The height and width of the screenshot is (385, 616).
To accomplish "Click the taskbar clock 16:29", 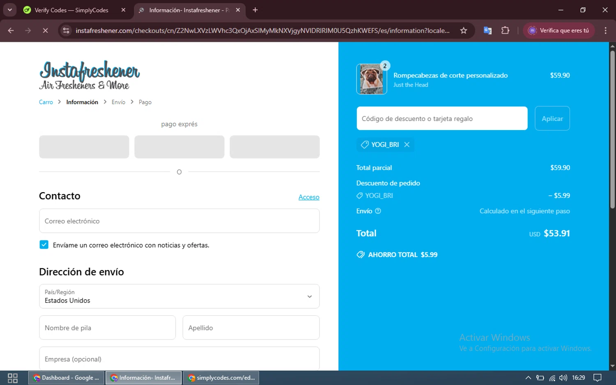I will click(x=578, y=378).
